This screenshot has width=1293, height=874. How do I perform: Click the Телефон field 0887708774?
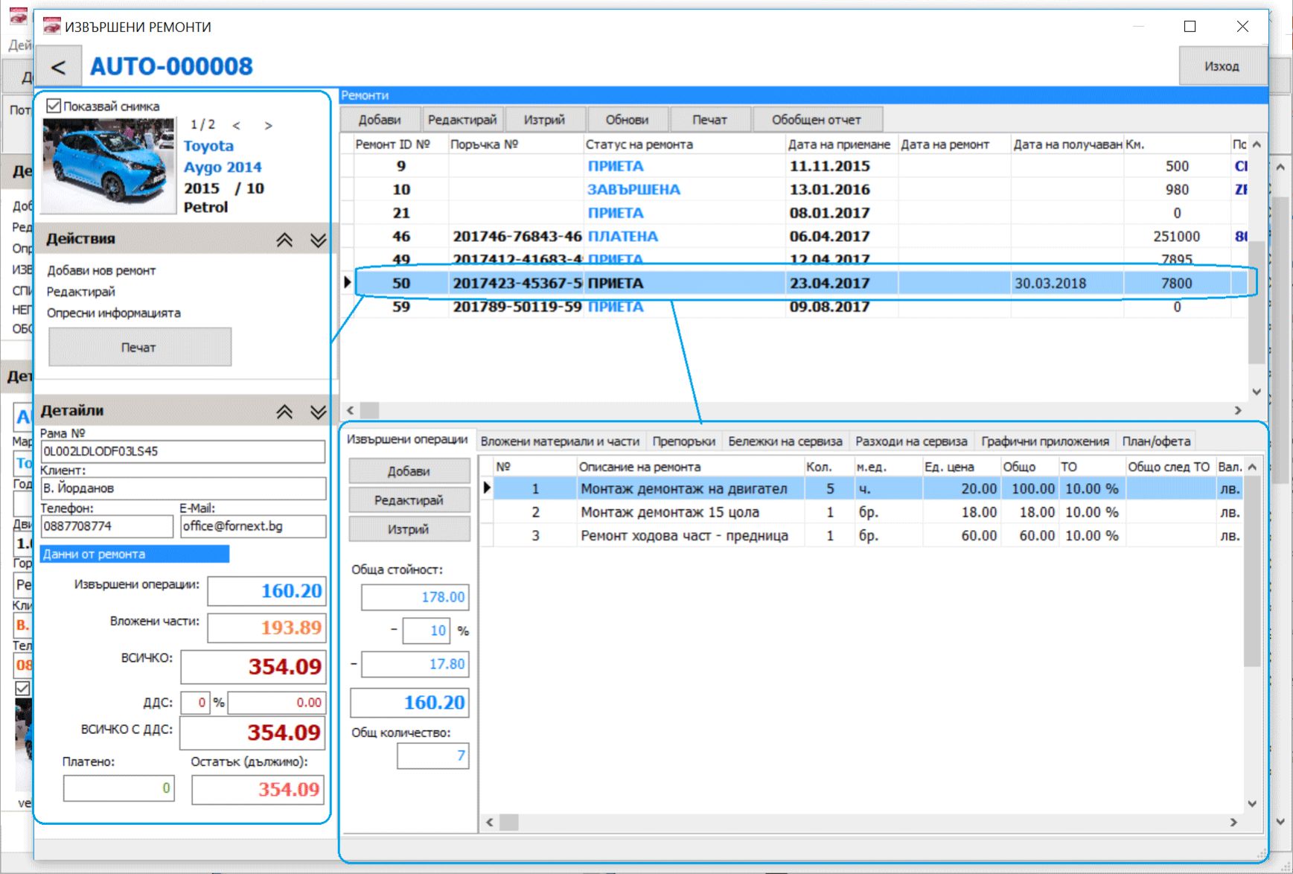coord(106,526)
